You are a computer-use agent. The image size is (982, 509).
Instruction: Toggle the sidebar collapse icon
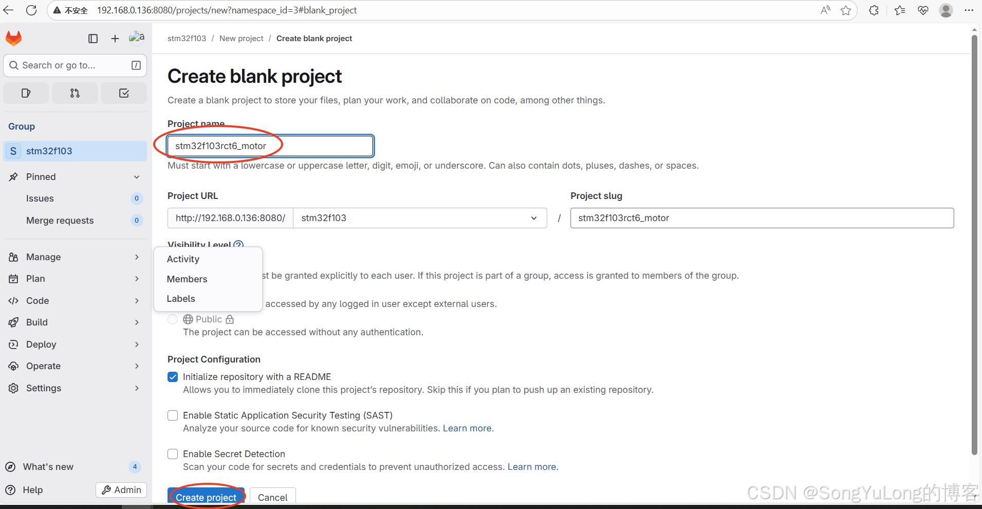pos(93,39)
